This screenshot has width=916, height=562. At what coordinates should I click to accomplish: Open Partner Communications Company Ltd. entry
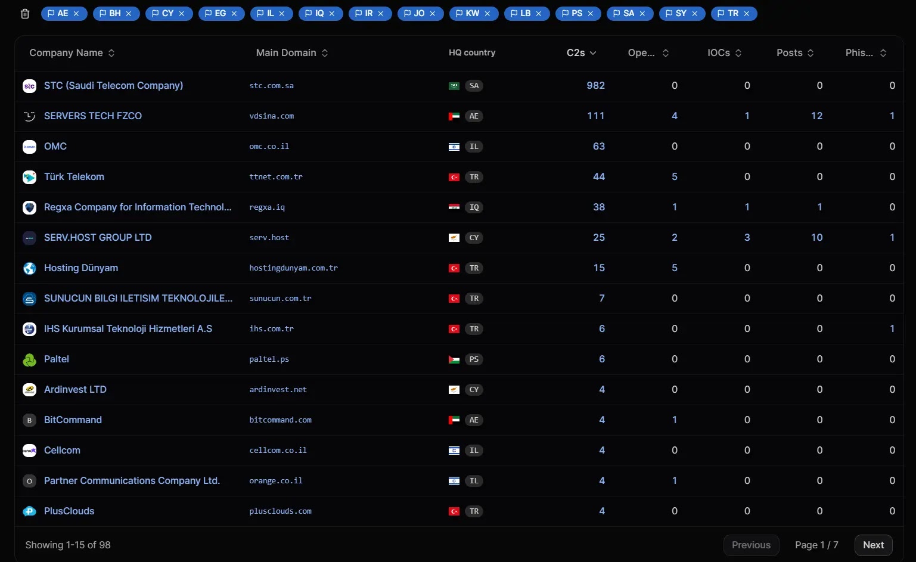pos(132,481)
